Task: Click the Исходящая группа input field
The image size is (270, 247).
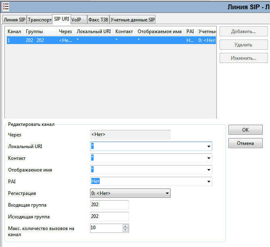Action: coord(109,216)
